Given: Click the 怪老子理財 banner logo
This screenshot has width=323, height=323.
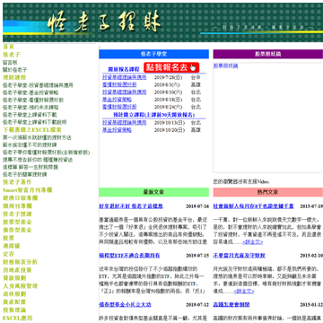Looking at the screenshot, I should click(x=104, y=22).
